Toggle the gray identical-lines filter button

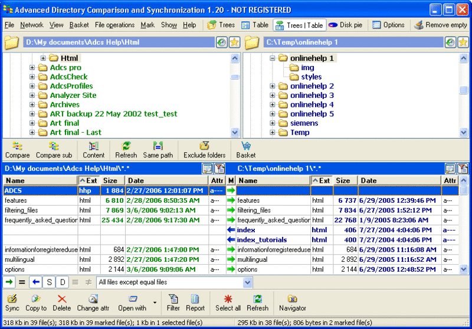[x=76, y=282]
